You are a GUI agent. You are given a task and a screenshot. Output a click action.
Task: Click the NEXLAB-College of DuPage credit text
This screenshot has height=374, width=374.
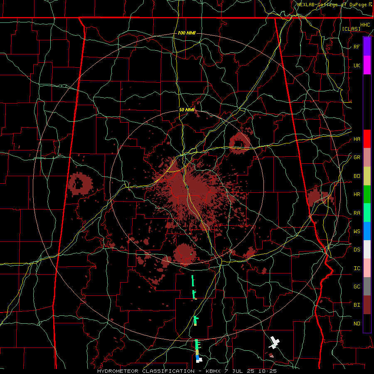point(335,5)
